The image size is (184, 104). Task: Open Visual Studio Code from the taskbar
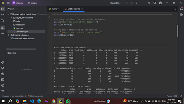coord(32,101)
